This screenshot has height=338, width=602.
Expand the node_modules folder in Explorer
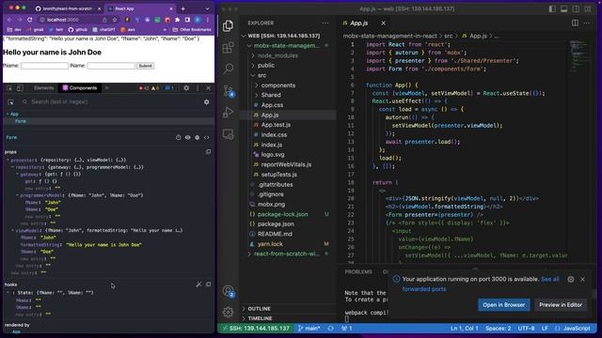click(x=253, y=55)
